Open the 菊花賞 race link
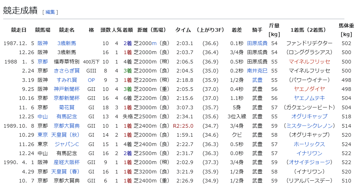This screenshot has height=185, width=357. 67,107
